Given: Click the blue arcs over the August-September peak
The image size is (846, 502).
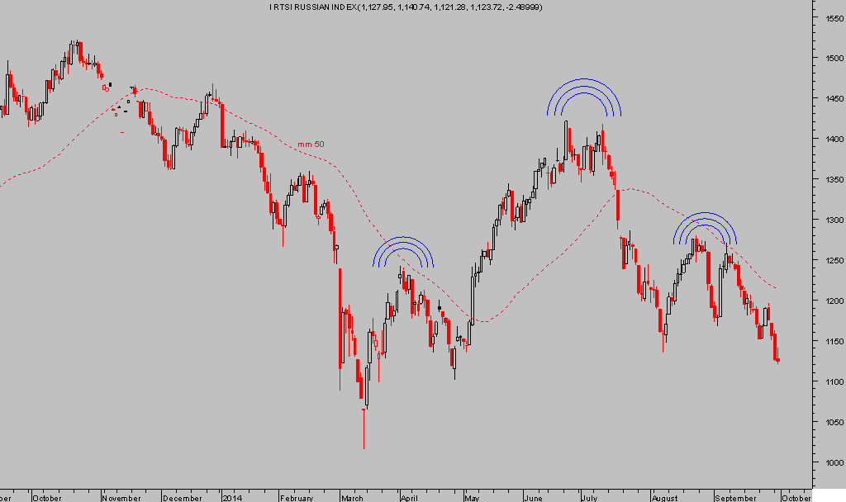Looking at the screenshot, I should point(704,228).
